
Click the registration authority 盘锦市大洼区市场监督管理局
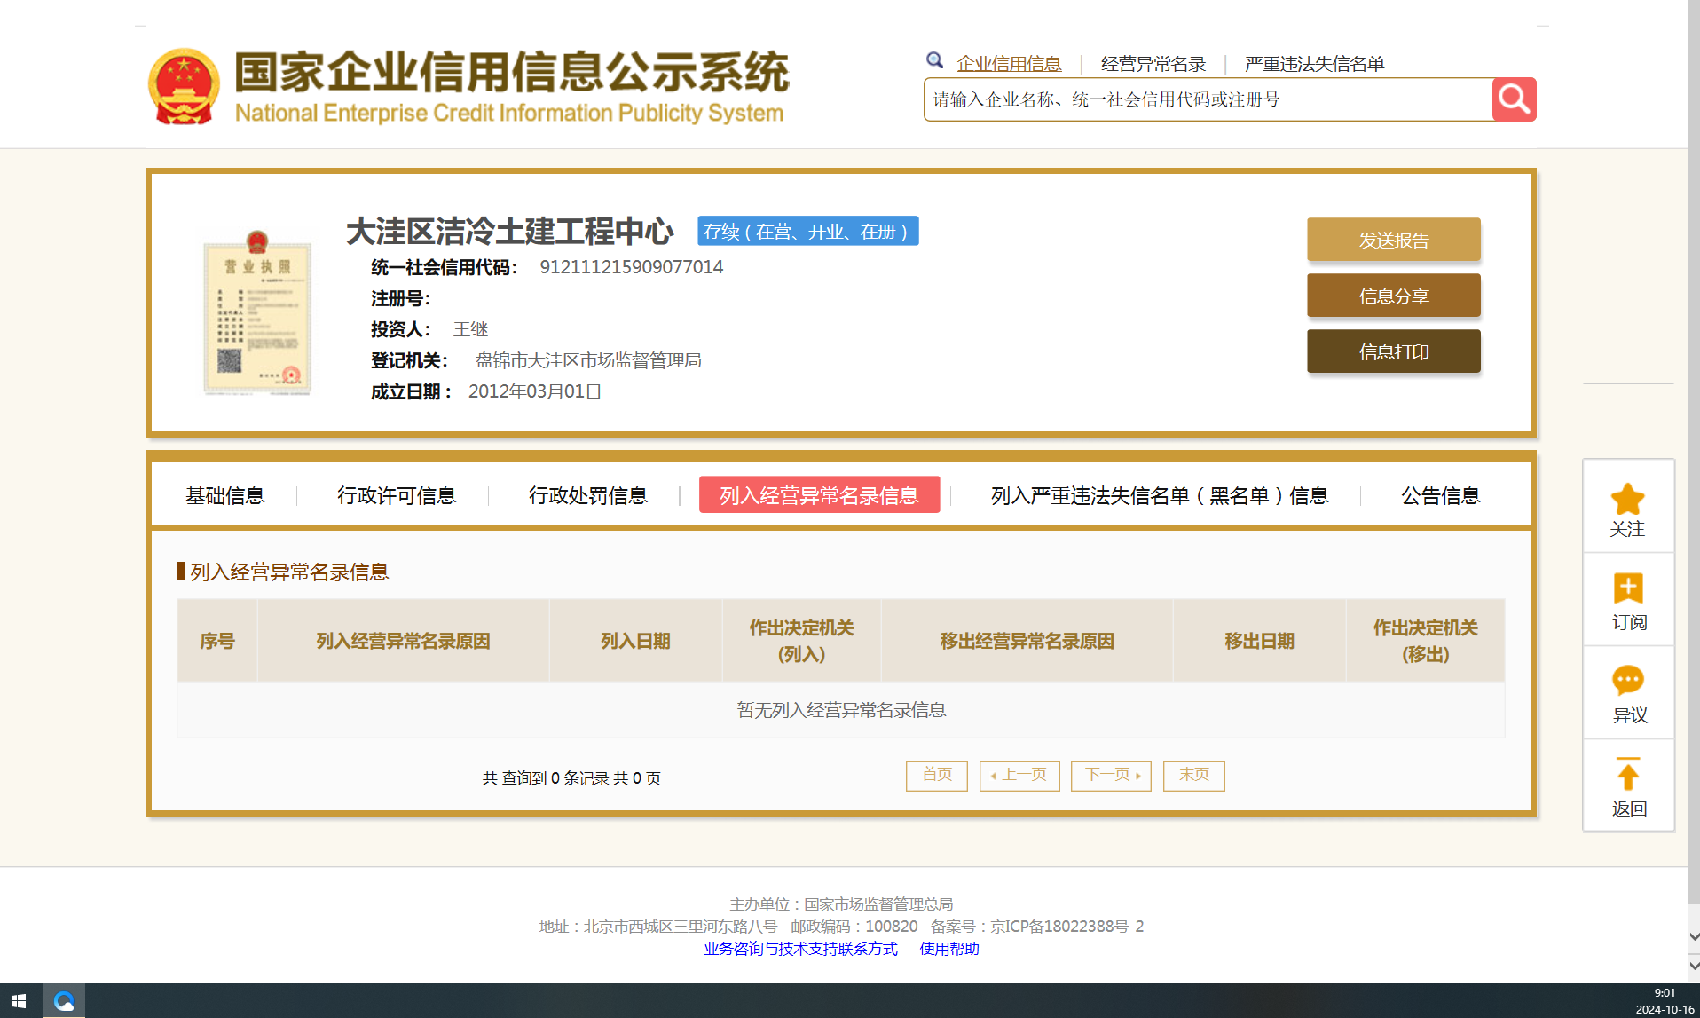click(587, 360)
